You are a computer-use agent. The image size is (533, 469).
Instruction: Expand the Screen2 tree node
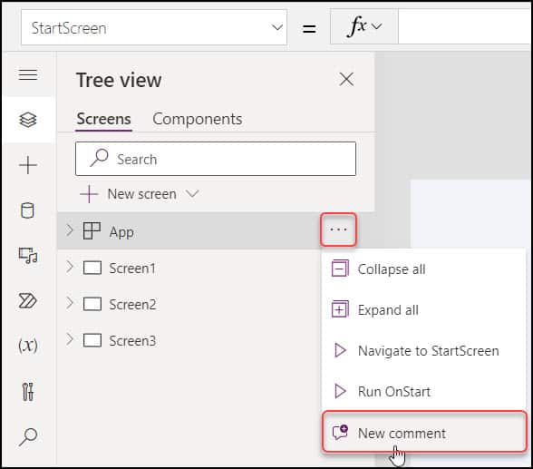(x=70, y=303)
